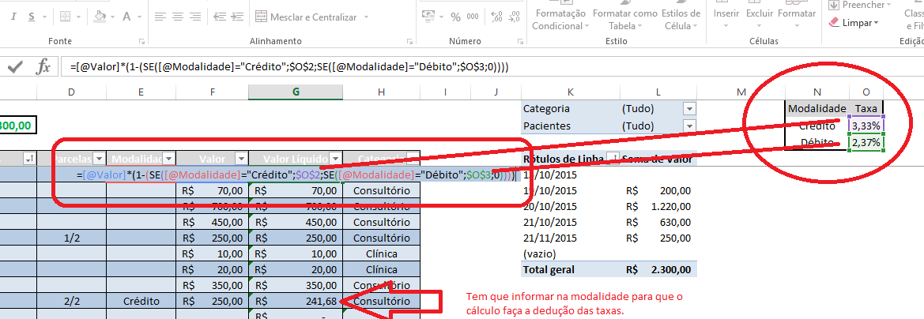Apply the font color
The width and height of the screenshot is (924, 319).
click(126, 17)
